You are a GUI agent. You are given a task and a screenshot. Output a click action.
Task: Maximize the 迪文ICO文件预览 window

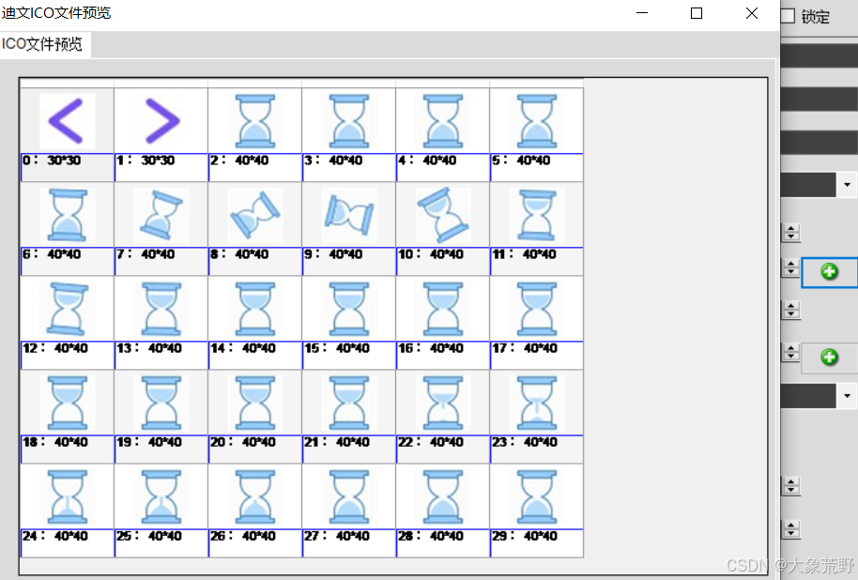click(696, 13)
